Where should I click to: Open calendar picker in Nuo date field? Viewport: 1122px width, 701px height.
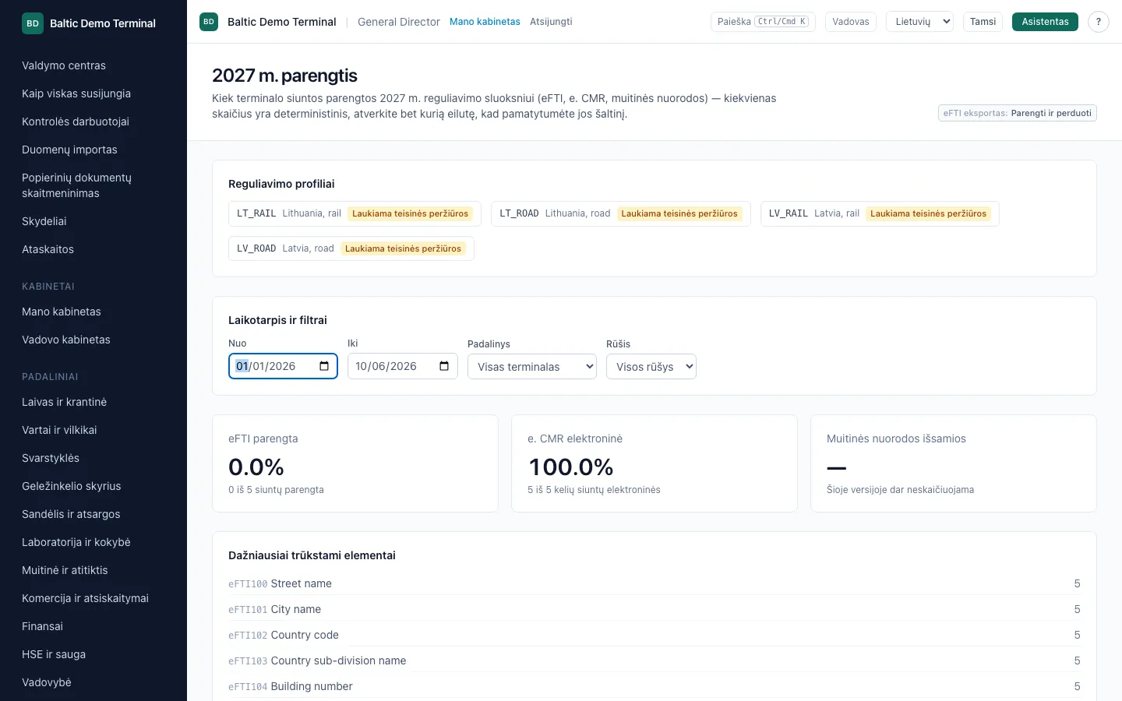pyautogui.click(x=324, y=366)
